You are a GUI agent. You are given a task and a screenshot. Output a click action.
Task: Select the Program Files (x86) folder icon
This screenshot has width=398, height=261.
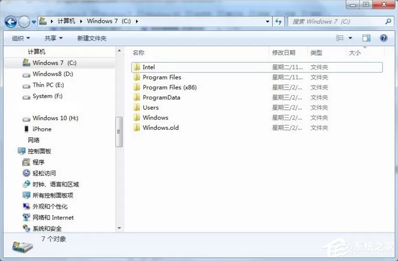137,87
